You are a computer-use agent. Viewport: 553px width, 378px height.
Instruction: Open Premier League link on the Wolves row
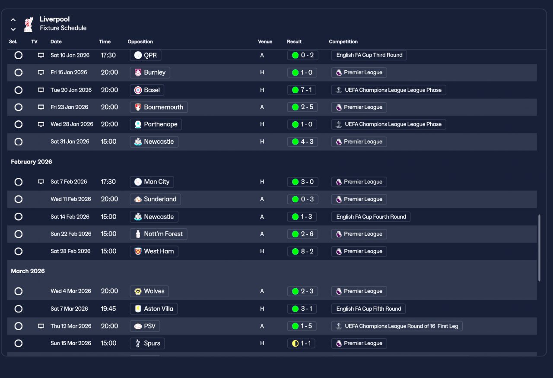click(x=359, y=291)
